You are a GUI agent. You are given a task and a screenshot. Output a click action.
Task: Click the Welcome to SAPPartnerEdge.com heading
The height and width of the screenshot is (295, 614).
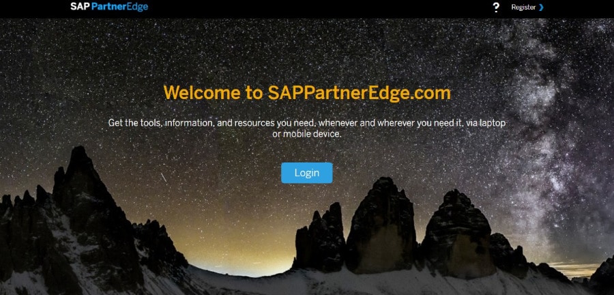click(x=307, y=94)
